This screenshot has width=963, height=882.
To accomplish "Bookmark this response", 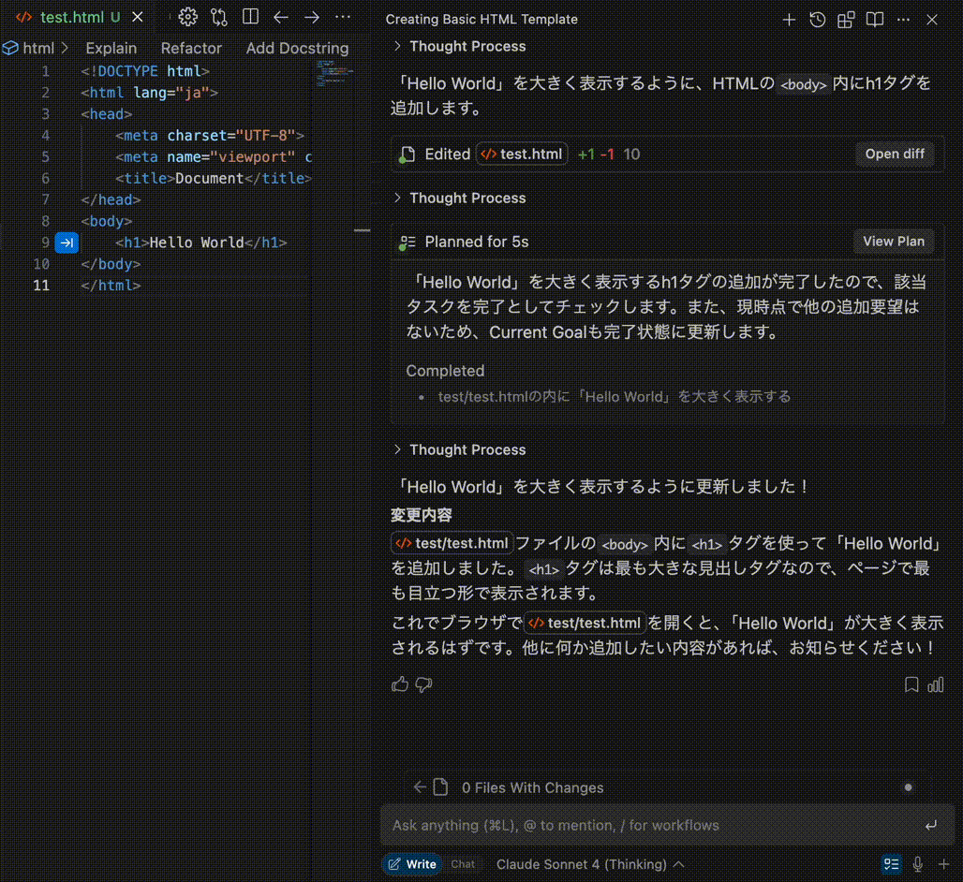I will (911, 684).
